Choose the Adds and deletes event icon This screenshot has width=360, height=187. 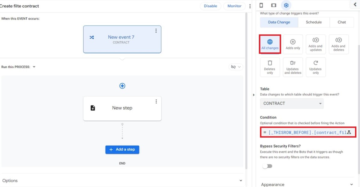tap(339, 44)
